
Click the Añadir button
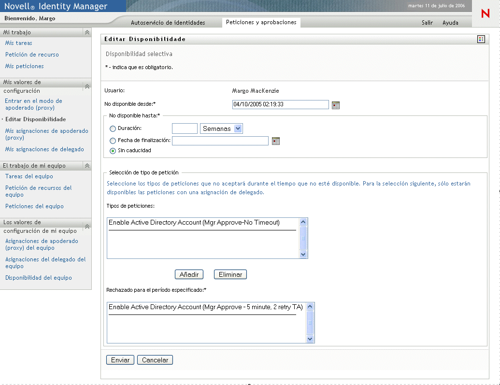point(189,274)
